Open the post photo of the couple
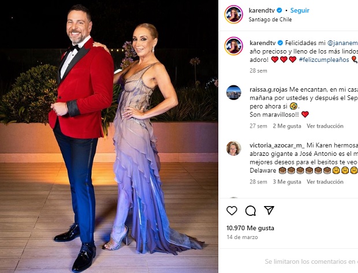This screenshot has width=358, height=273. point(109,136)
